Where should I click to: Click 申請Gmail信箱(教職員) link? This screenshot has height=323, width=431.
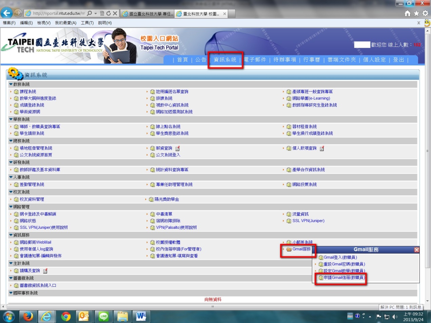[x=344, y=278]
